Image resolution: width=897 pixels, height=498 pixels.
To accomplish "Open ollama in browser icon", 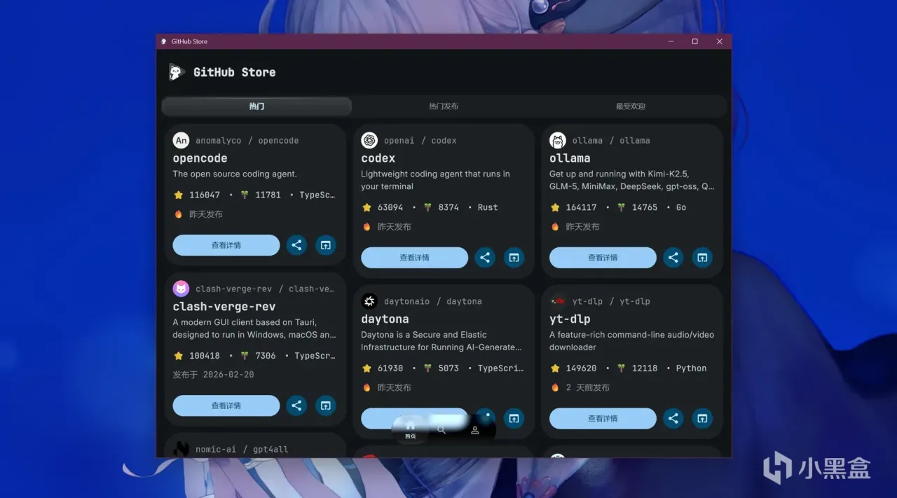I will pyautogui.click(x=702, y=258).
